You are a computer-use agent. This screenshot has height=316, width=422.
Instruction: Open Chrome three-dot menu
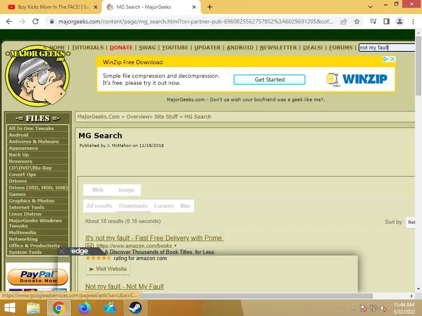pyautogui.click(x=413, y=21)
